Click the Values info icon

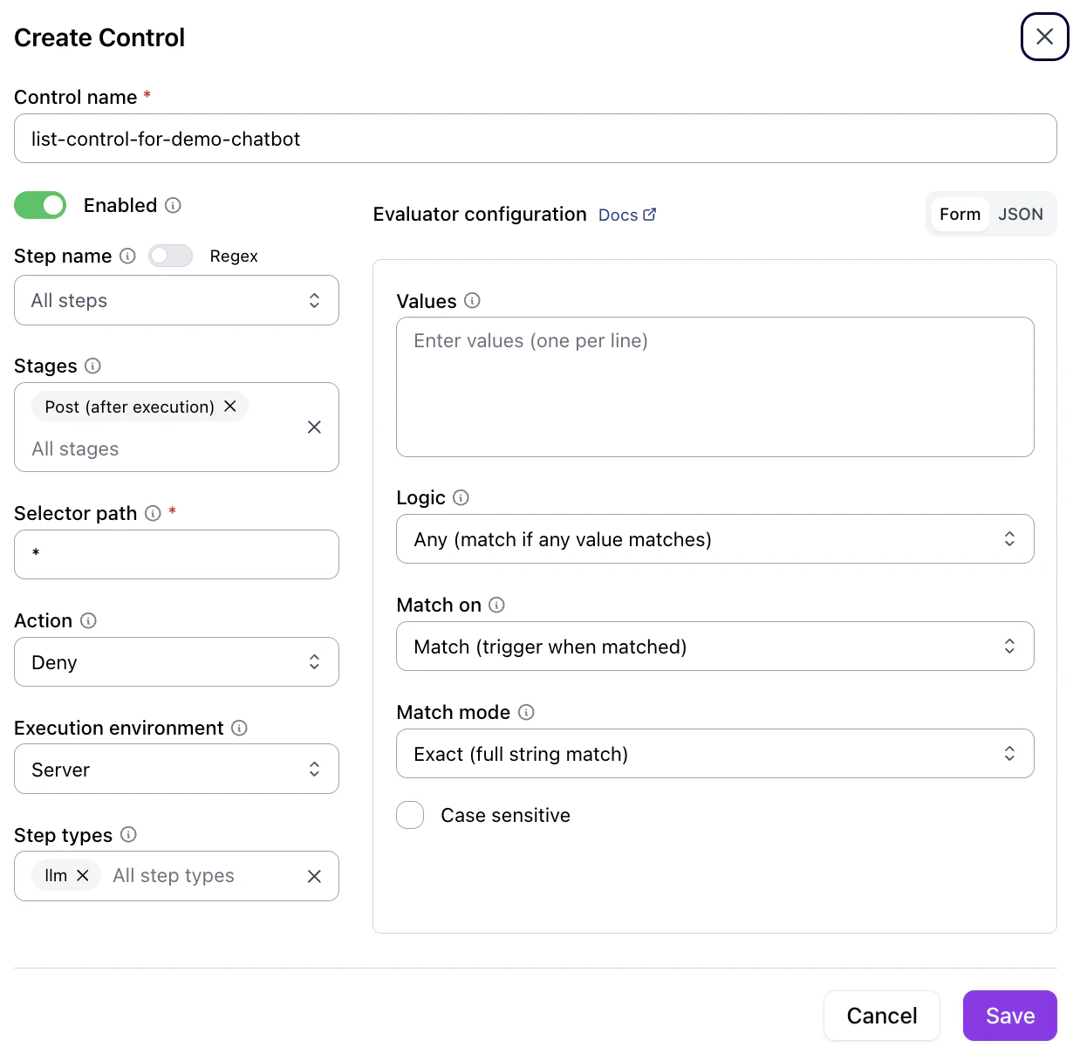[x=472, y=300]
